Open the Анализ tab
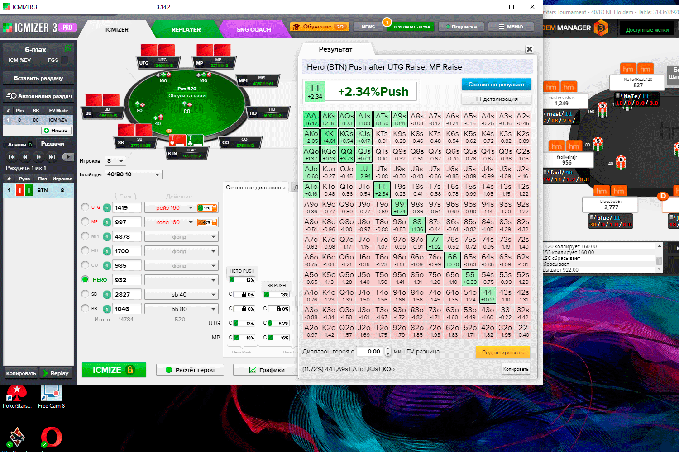679x452 pixels. 19,144
